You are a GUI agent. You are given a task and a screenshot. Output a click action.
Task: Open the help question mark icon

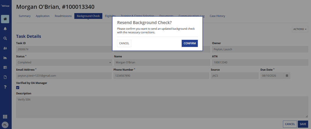coord(5,87)
